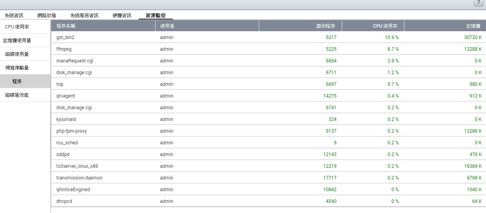Switch to the 系統資訊 tab
Screen dimensions: 486x213
click(14, 16)
